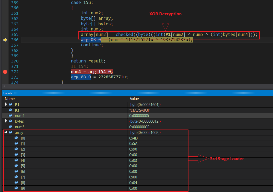Image resolution: width=273 pixels, height=192 pixels.
Task: Click the icon of array element [0]
Action: 16,138
